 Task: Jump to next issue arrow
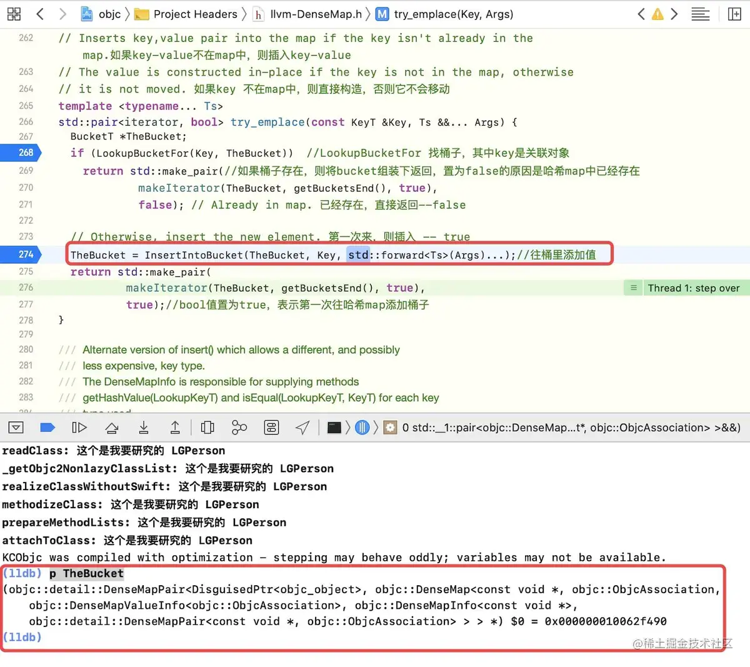[674, 14]
